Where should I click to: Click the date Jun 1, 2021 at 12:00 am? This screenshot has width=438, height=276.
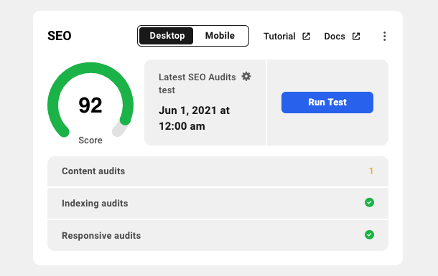(x=194, y=118)
